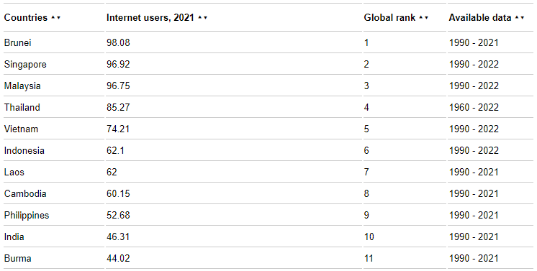Sort Internet users 2021 descending arrow
This screenshot has width=537, height=271.
pyautogui.click(x=205, y=18)
